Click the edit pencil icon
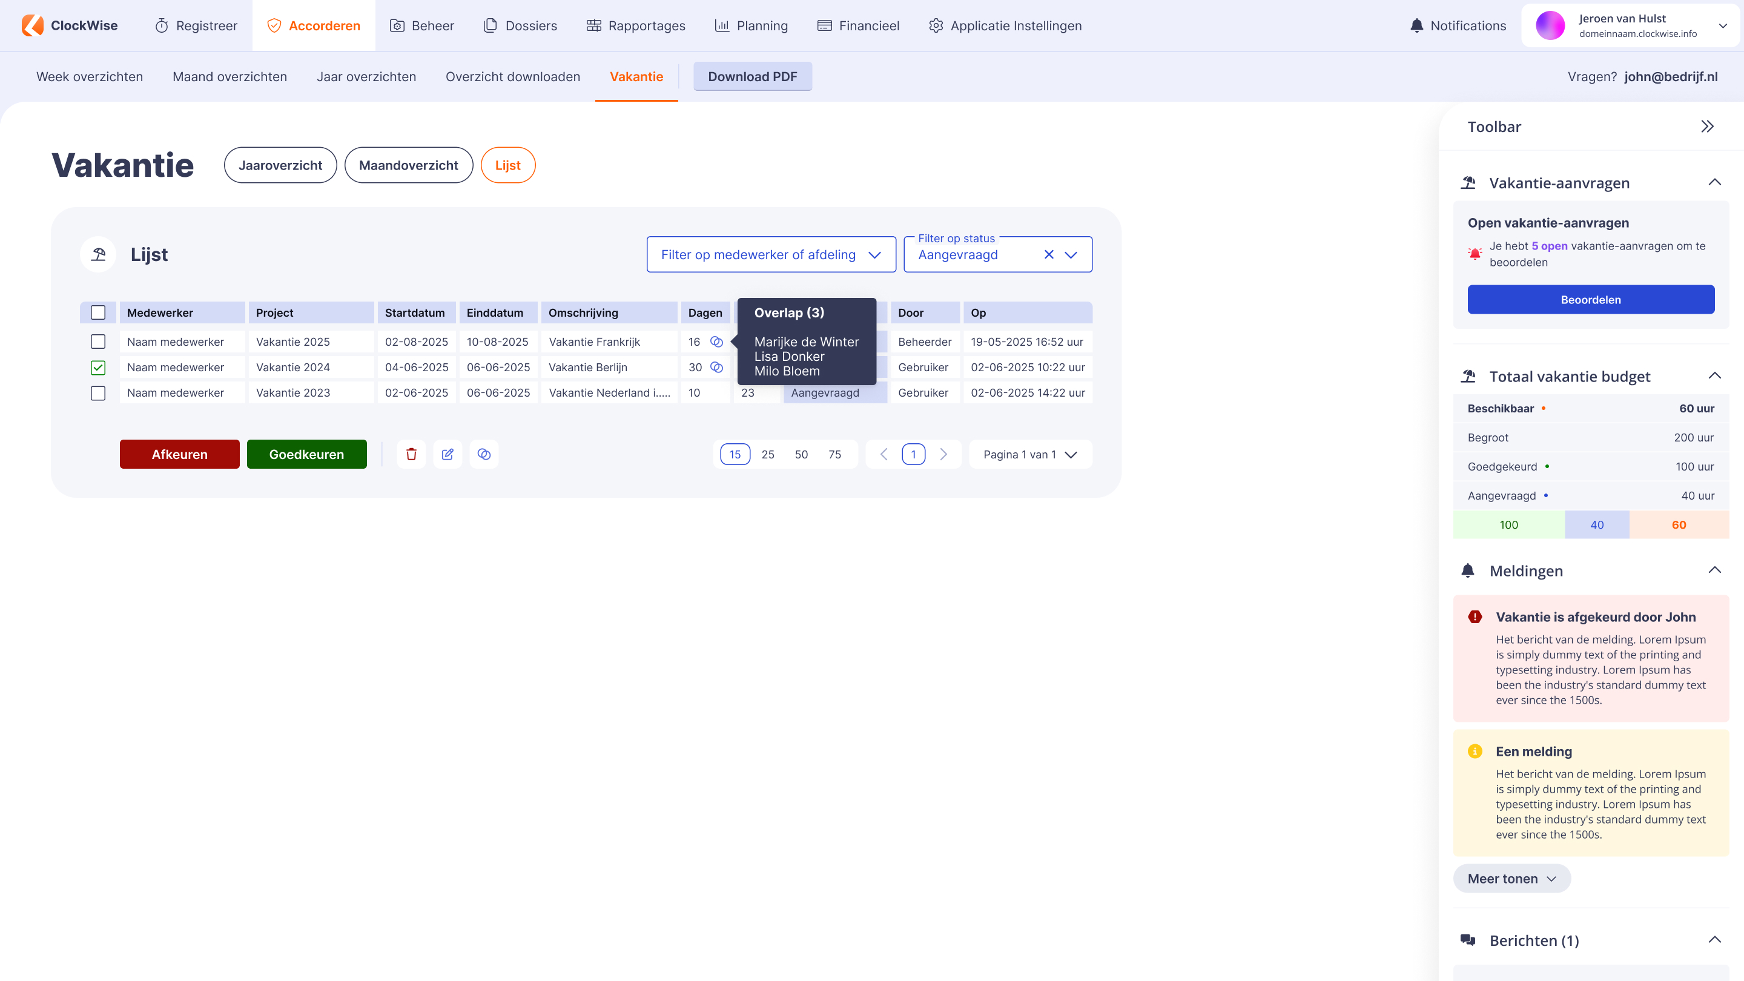Viewport: 1744px width, 981px height. pyautogui.click(x=448, y=454)
